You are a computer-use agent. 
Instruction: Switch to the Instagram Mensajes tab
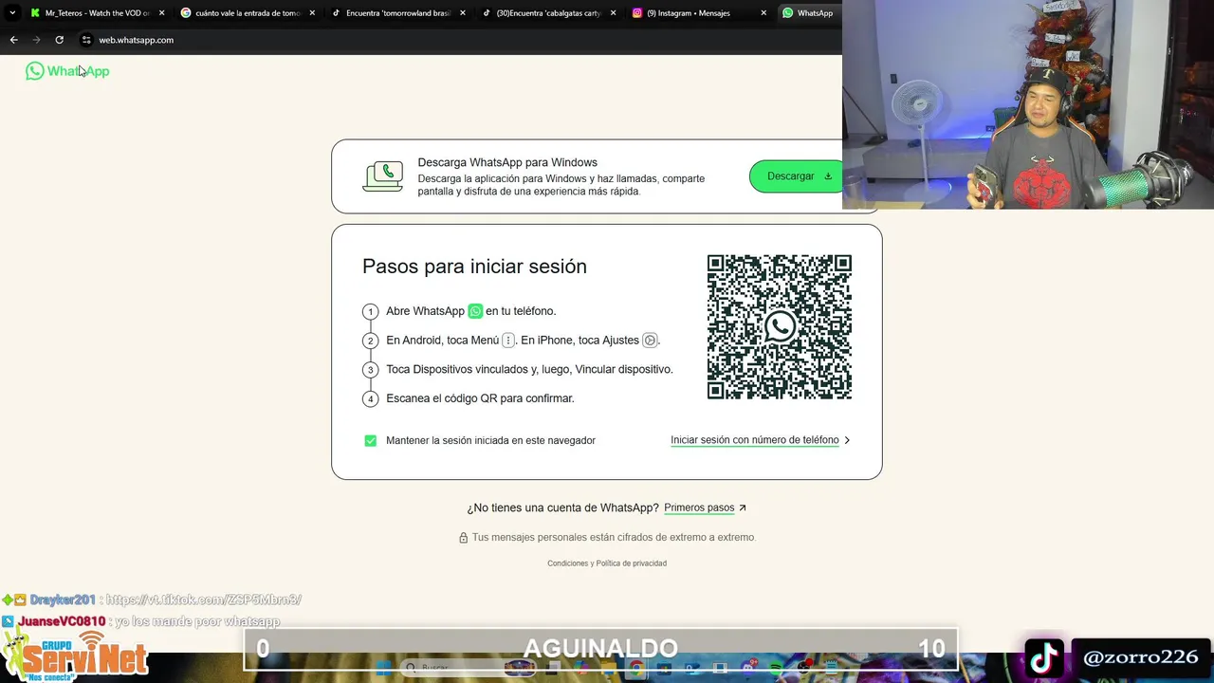(699, 13)
